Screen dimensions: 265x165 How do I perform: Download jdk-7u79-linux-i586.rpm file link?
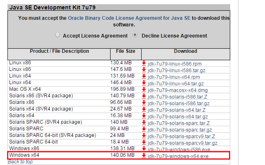(x=175, y=64)
